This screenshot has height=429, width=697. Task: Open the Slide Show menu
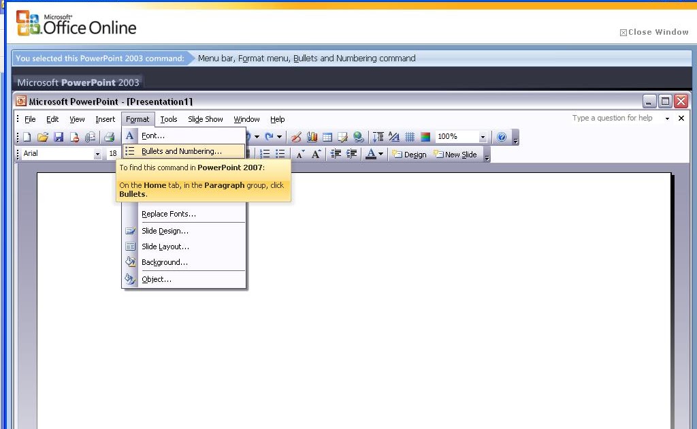tap(206, 119)
